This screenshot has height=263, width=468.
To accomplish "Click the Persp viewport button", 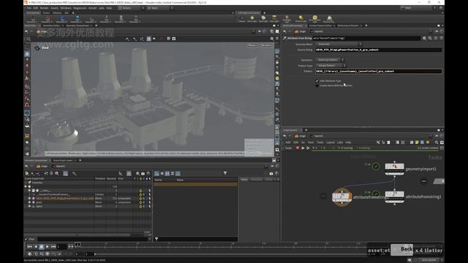I will 252,45.
